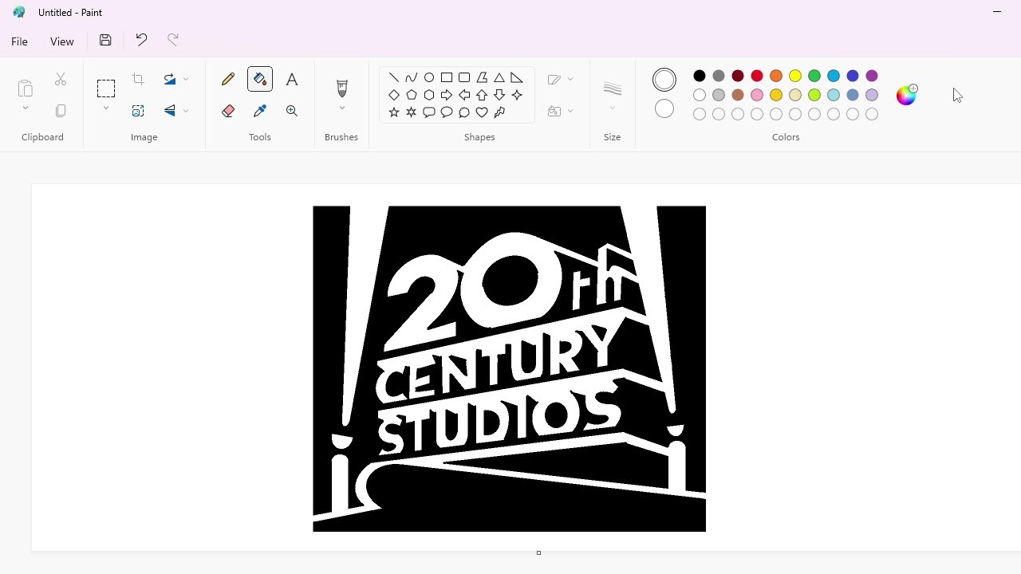Select Color 1 primary color circle

664,80
